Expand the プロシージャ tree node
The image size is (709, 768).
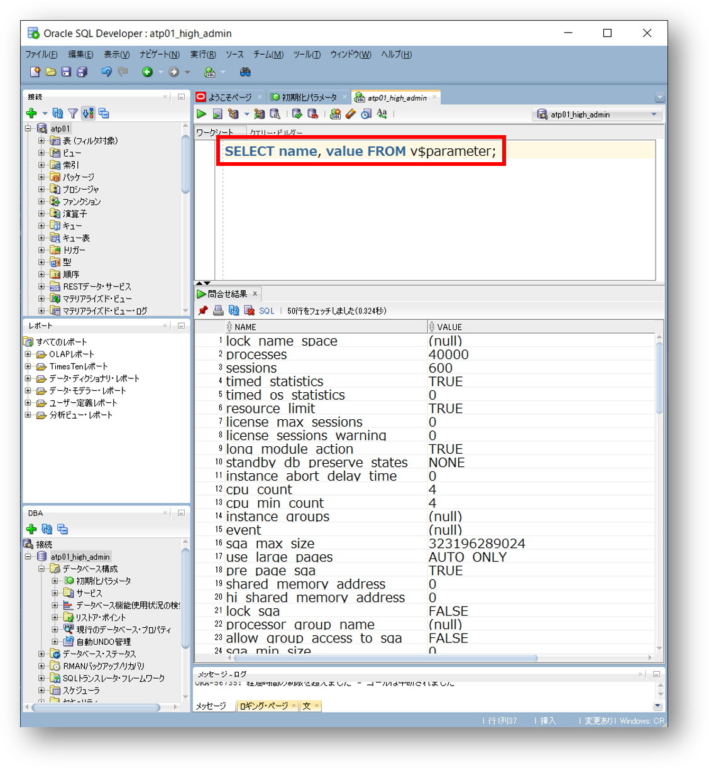41,189
